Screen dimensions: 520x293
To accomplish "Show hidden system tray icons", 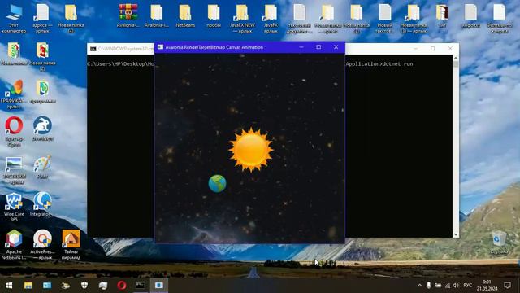I will tap(419, 286).
